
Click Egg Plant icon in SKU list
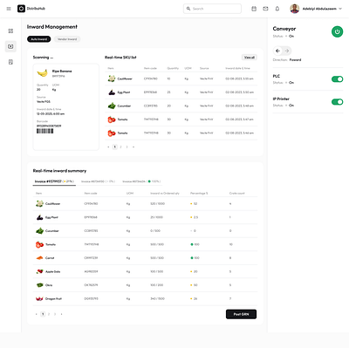point(112,92)
